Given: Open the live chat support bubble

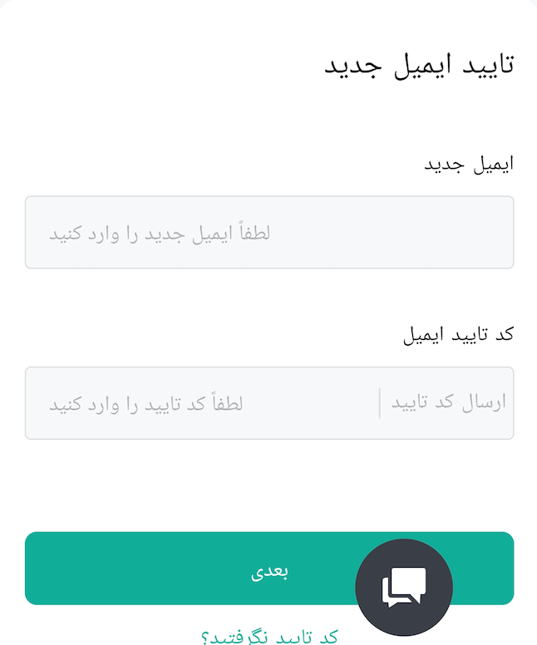Looking at the screenshot, I should 404,588.
